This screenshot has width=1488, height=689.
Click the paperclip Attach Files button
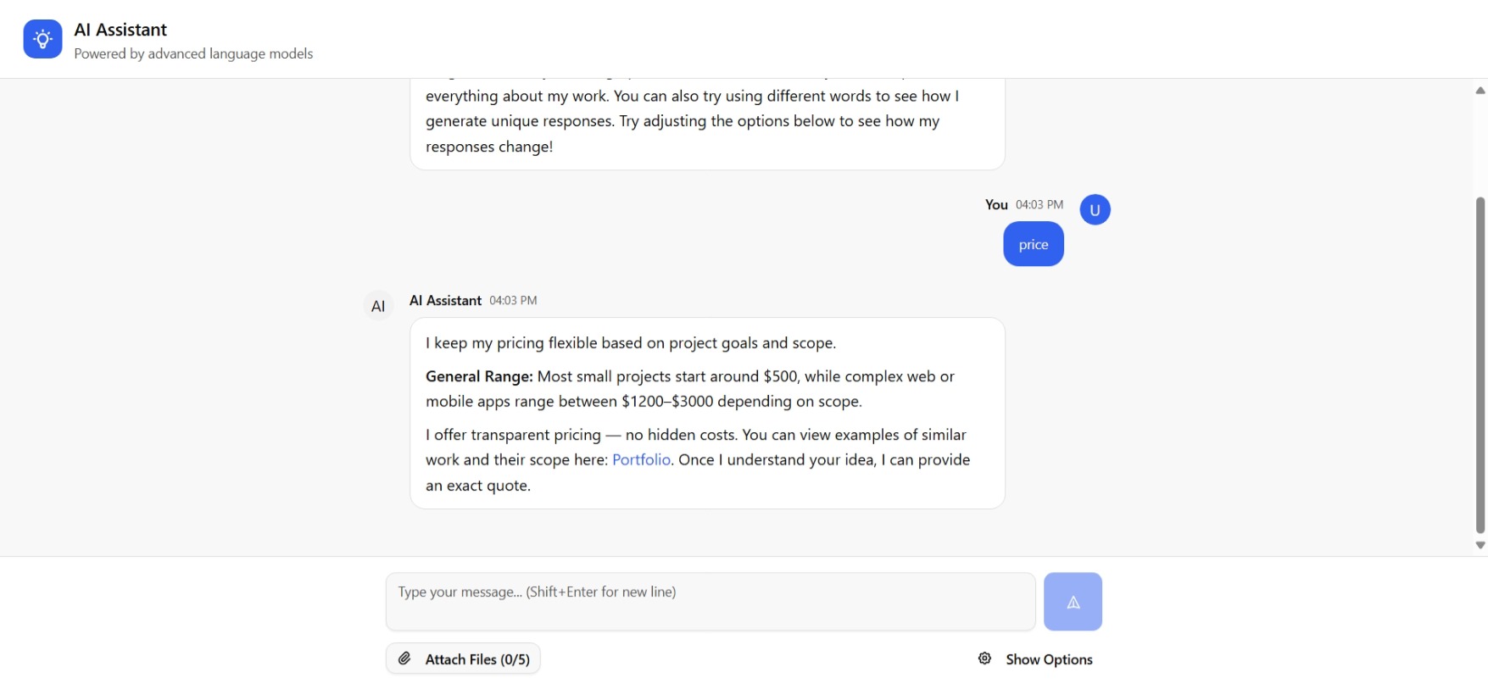(x=463, y=659)
